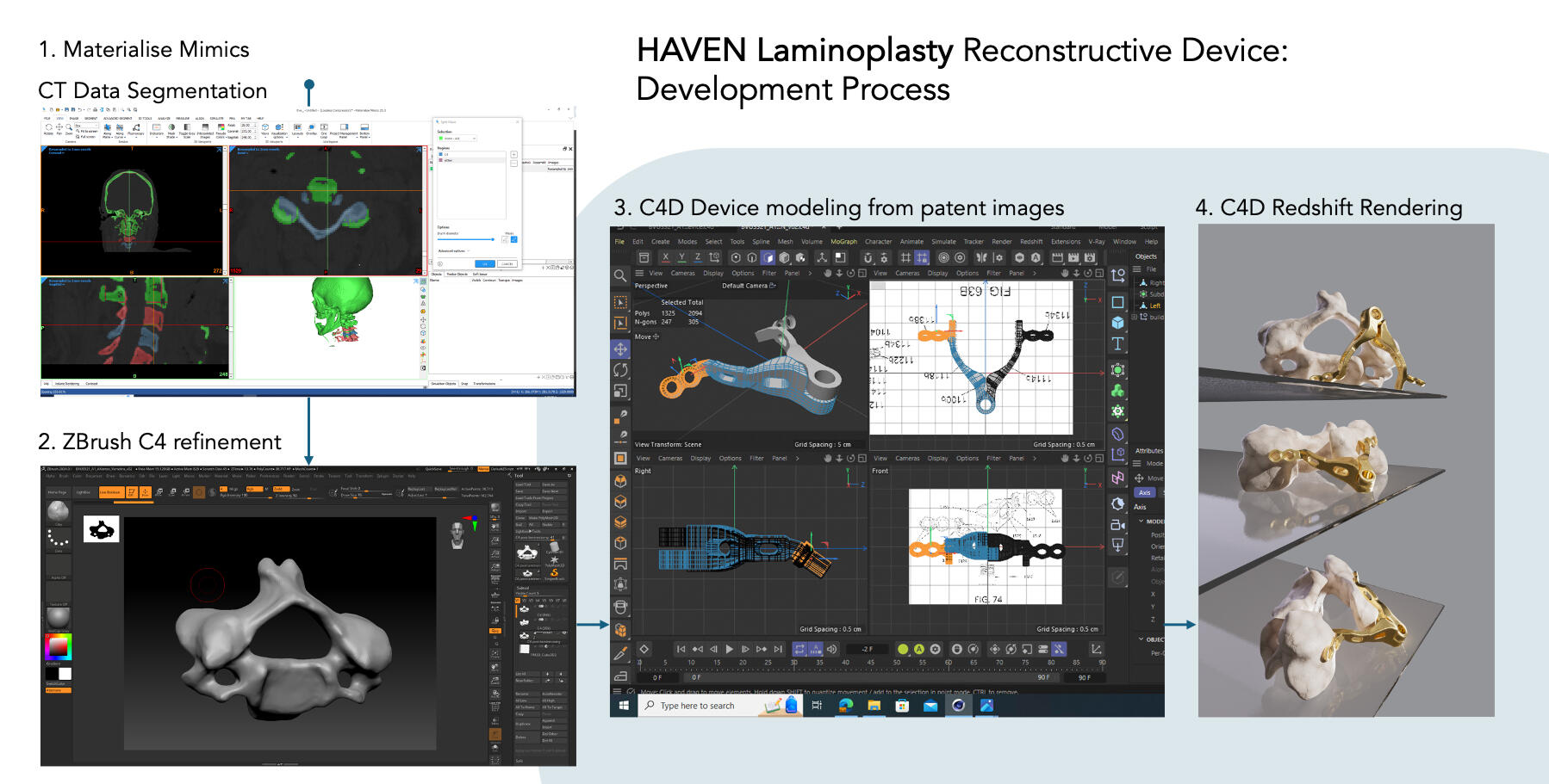Viewport: 1549px width, 784px height.
Task: Pick a color in ZBrush color picker
Action: tap(58, 646)
